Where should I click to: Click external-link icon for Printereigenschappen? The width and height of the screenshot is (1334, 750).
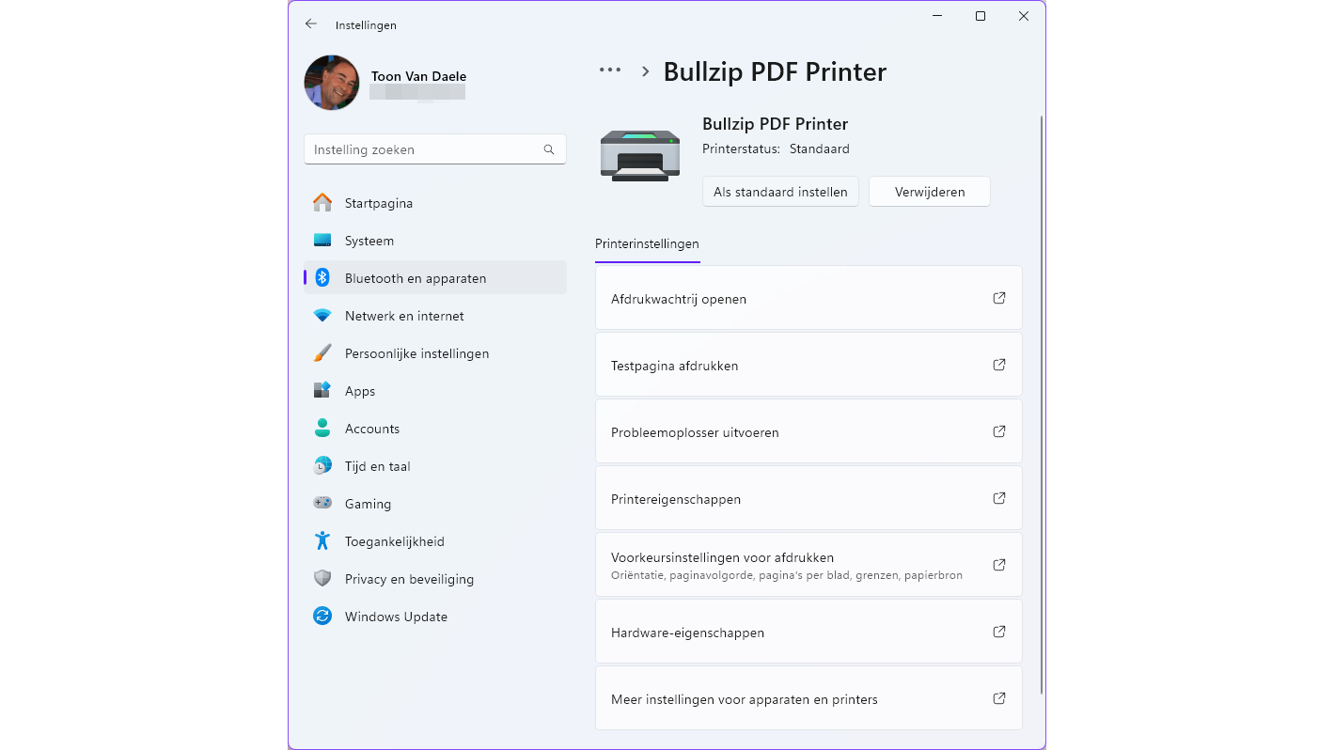coord(999,498)
